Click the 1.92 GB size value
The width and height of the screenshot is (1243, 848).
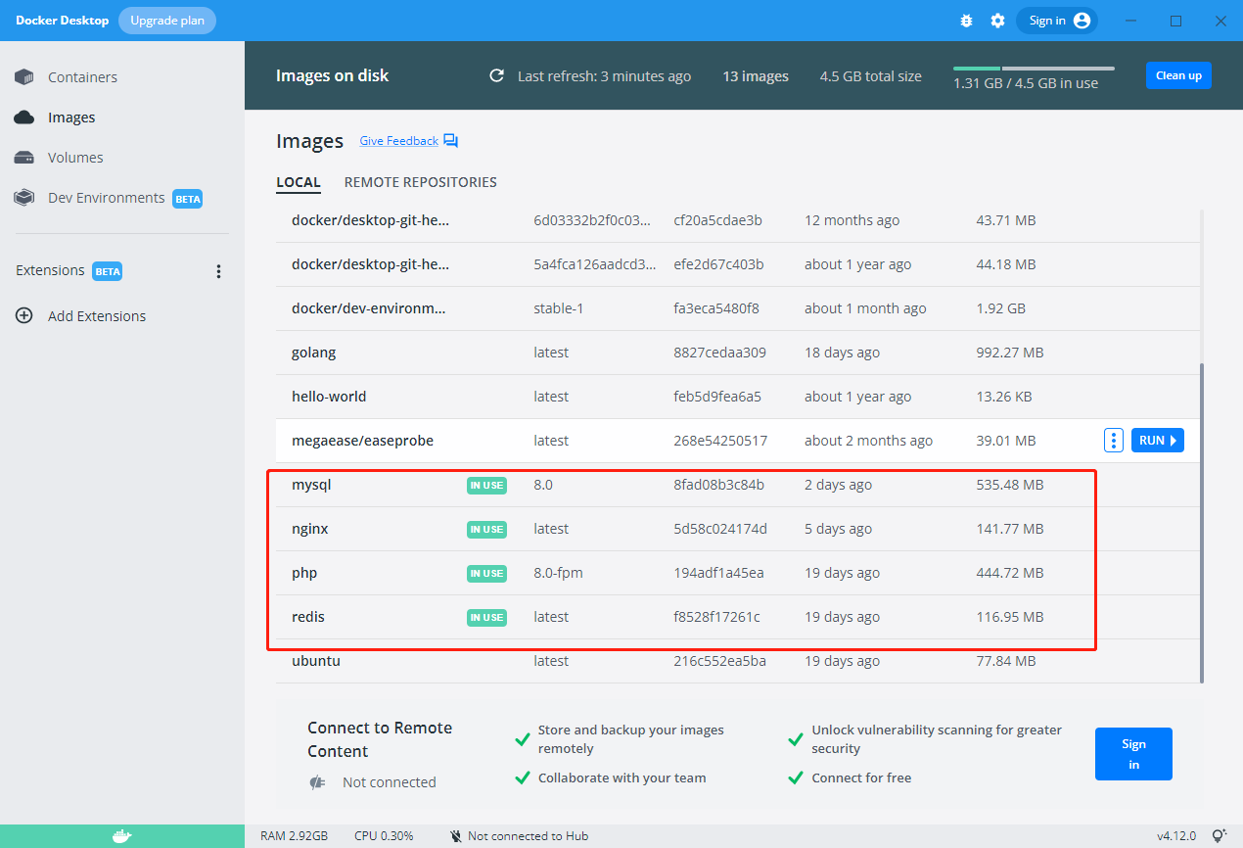pos(1001,308)
